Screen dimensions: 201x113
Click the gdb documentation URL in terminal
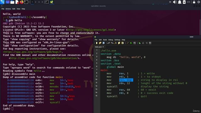(44, 58)
